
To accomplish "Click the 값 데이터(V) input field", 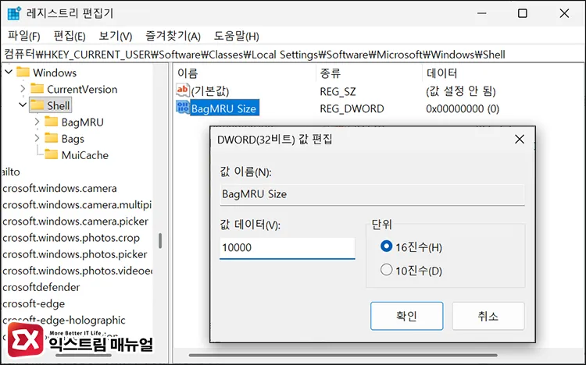I will [287, 248].
